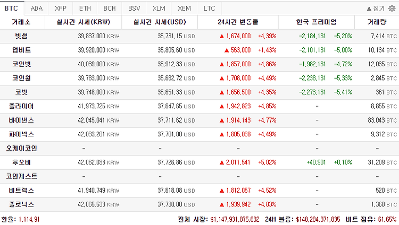
Task: Select the 업비트 exchange name
Action: tap(21, 50)
